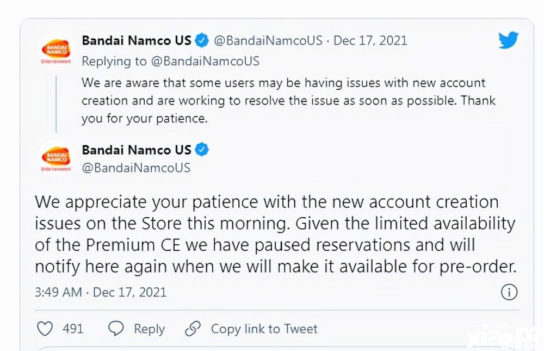Open @BandaiNamcoUS handle in top header
544x351 pixels.
(268, 41)
